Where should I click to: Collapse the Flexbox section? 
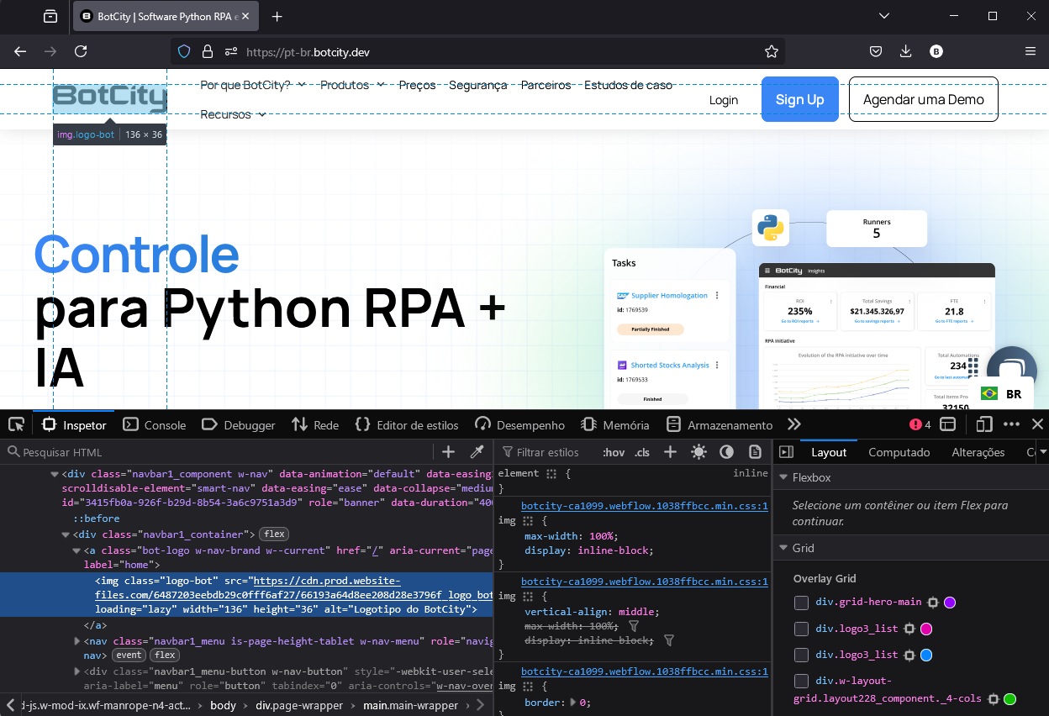tap(783, 477)
